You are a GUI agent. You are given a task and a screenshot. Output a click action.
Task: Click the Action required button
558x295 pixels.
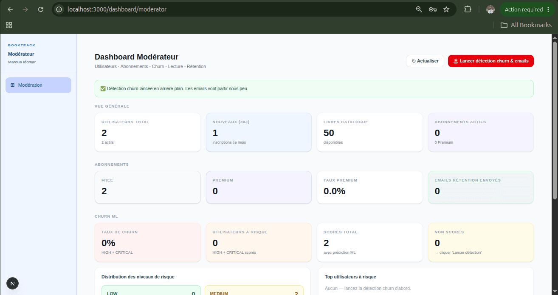[527, 9]
